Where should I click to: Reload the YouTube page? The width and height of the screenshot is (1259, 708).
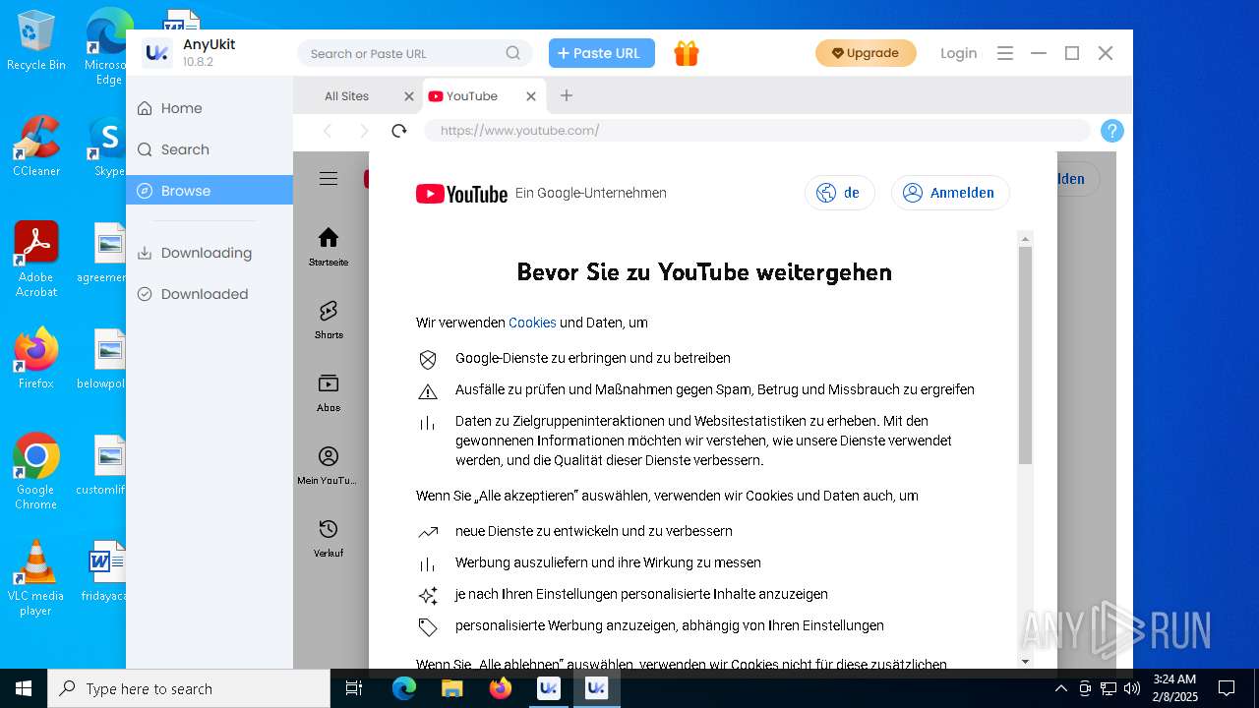(x=399, y=131)
